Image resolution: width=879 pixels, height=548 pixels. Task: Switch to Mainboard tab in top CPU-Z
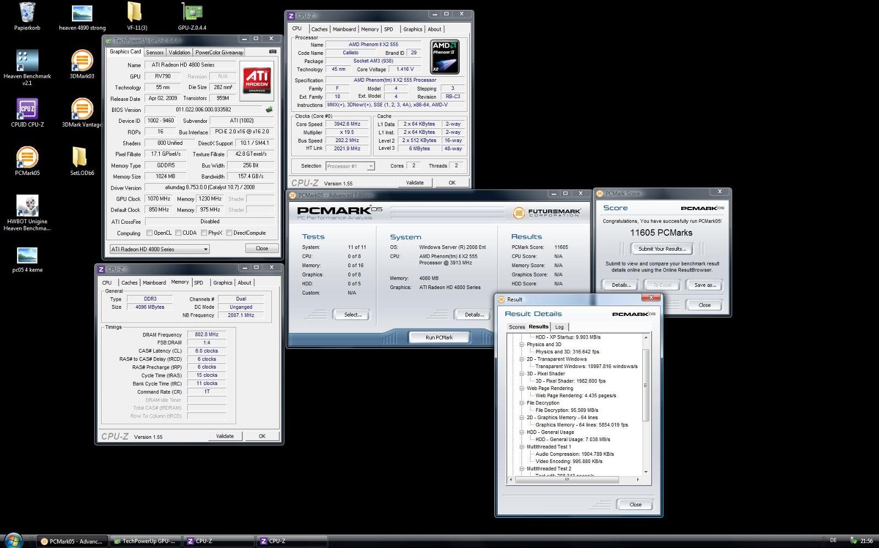point(344,29)
